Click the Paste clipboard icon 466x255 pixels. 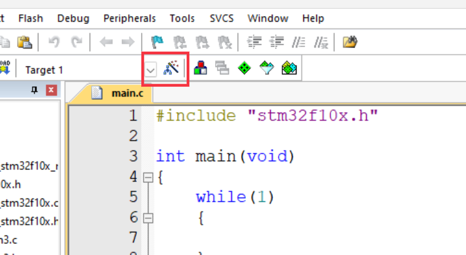[x=25, y=42]
